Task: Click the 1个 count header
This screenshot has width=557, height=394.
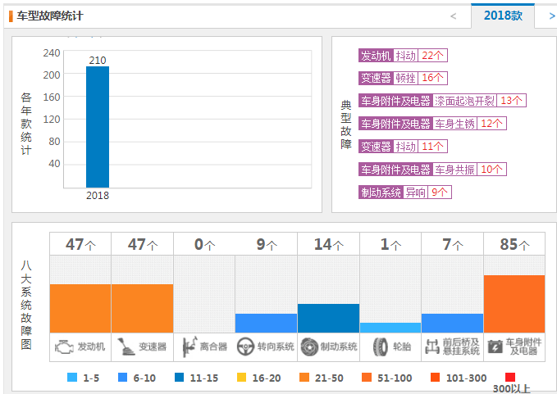Action: [x=390, y=244]
